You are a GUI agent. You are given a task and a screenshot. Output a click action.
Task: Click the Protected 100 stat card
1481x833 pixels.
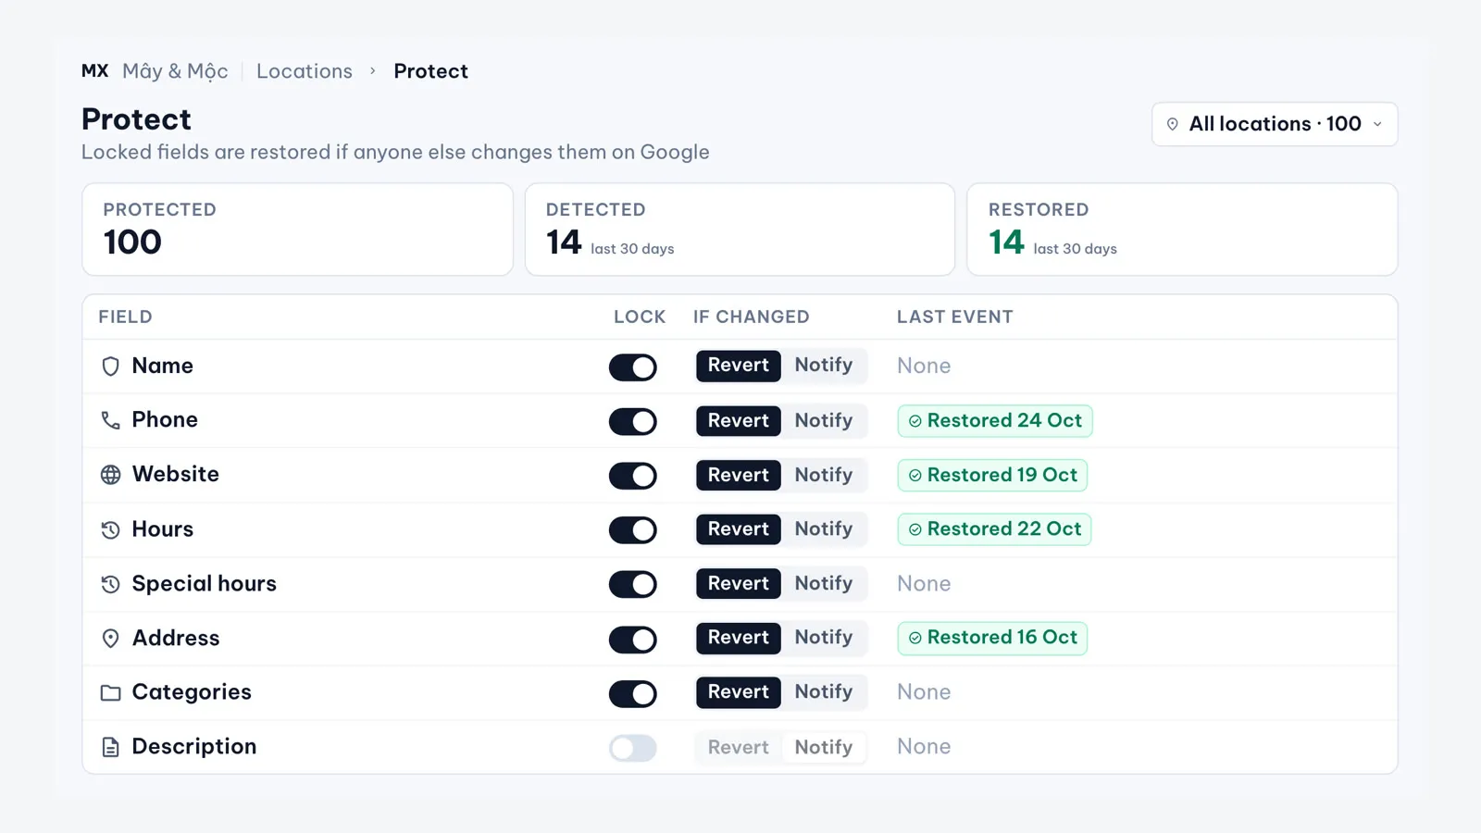297,230
